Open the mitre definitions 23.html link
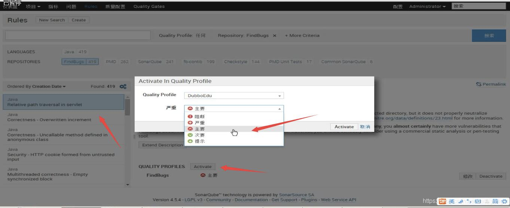Image resolution: width=510 pixels, height=208 pixels. (413, 118)
